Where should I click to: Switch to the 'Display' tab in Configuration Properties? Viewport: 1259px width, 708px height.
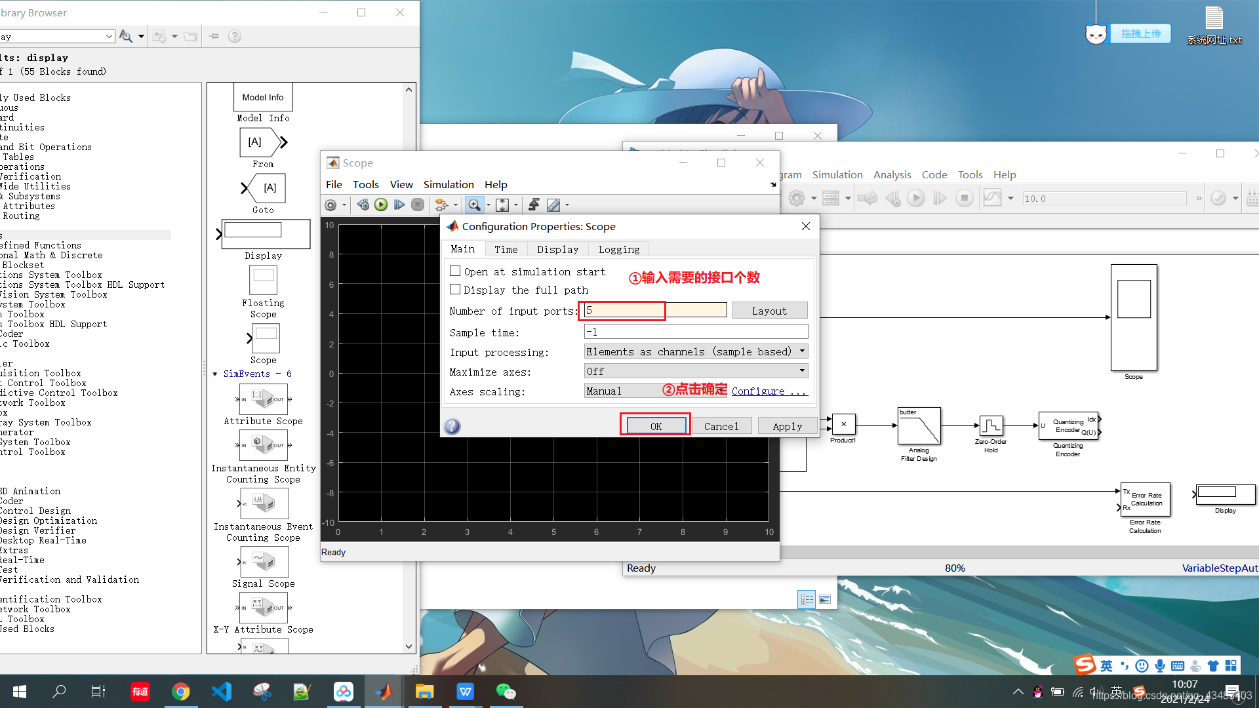557,249
